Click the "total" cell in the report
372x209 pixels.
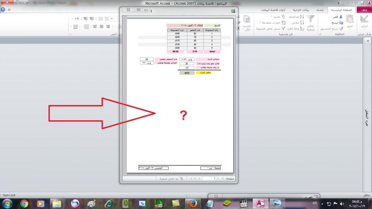tap(212, 51)
